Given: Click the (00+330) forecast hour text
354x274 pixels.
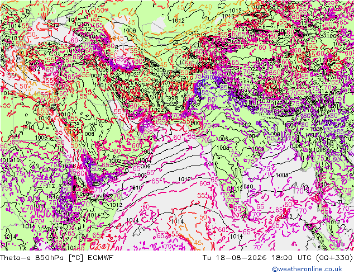Looking at the screenshot, I should 334,257.
